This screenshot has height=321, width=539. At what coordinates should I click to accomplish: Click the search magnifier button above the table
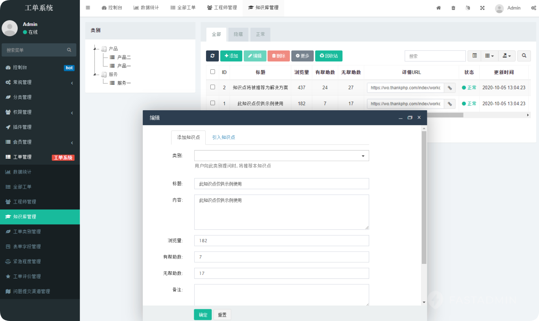524,56
